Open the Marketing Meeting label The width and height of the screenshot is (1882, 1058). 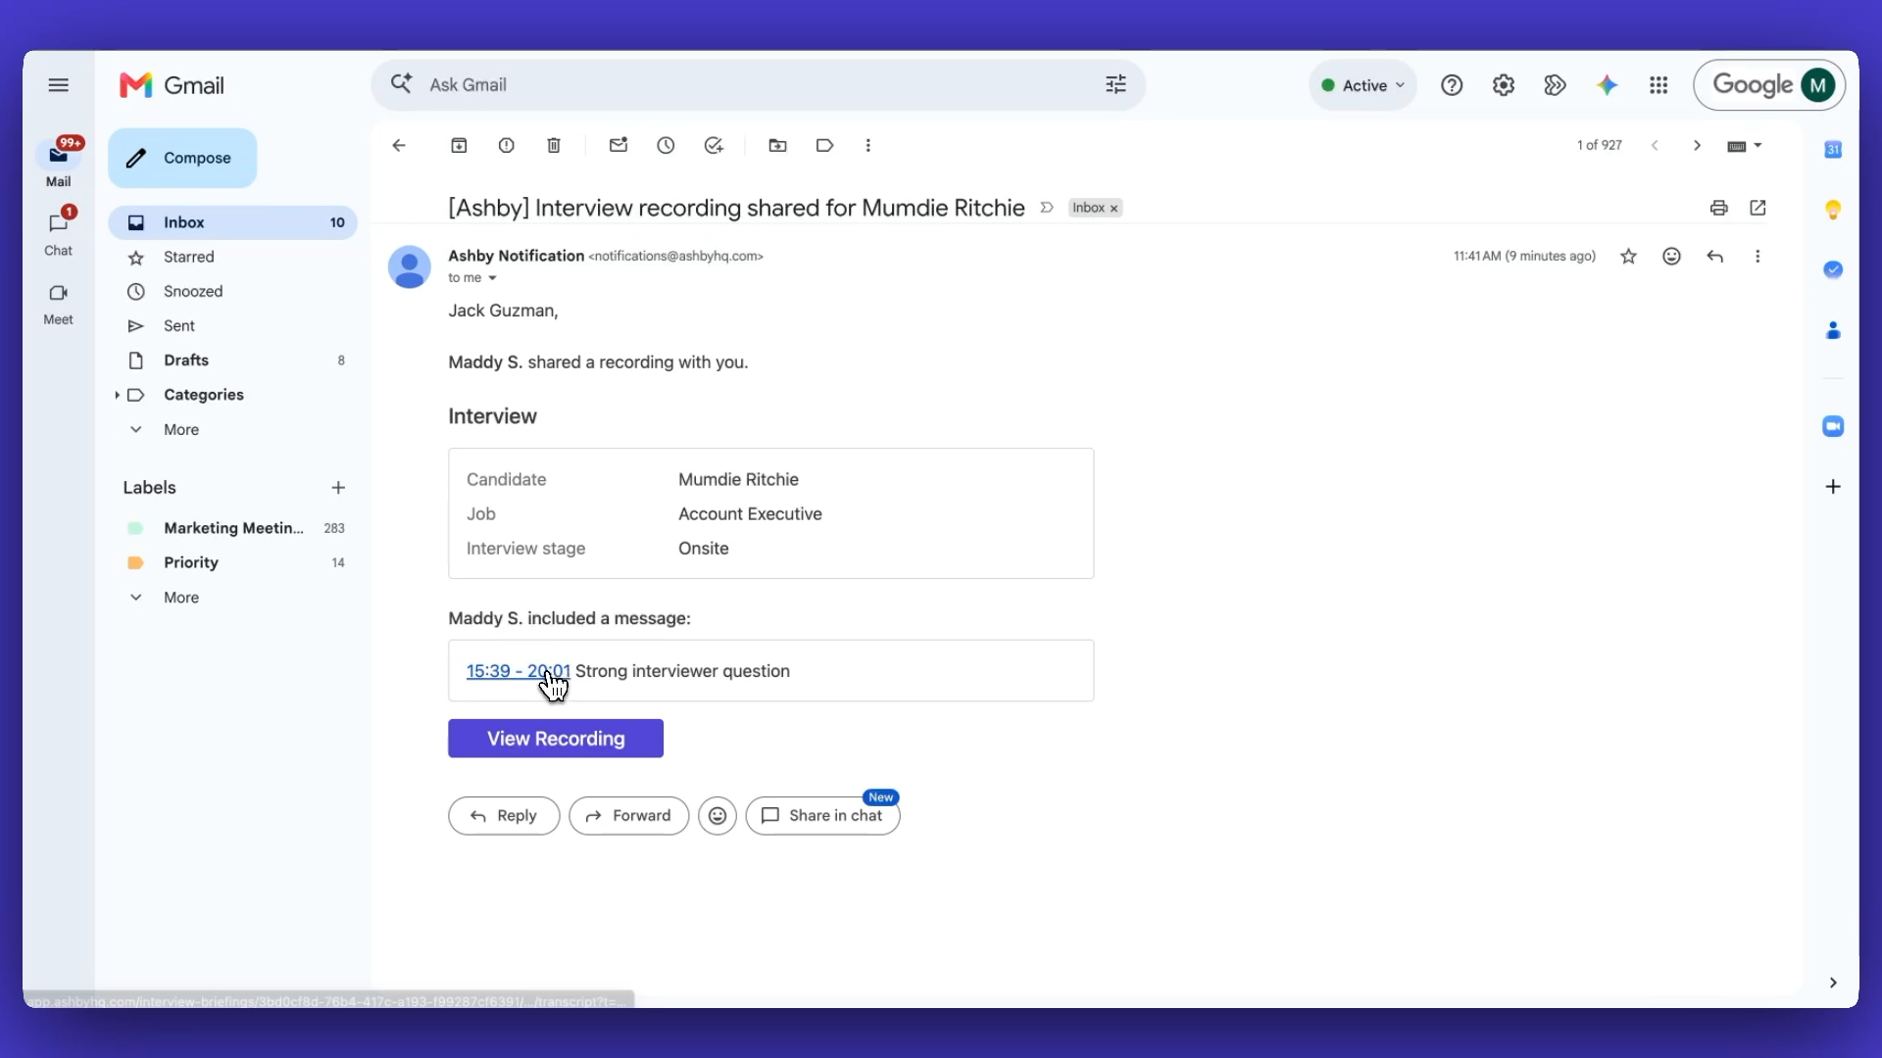point(232,528)
